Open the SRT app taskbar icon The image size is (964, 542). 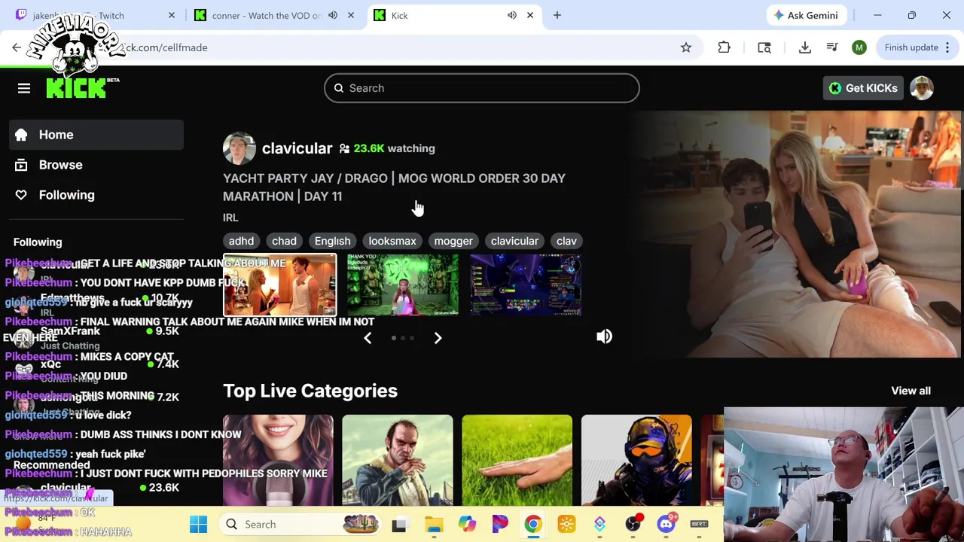699,524
